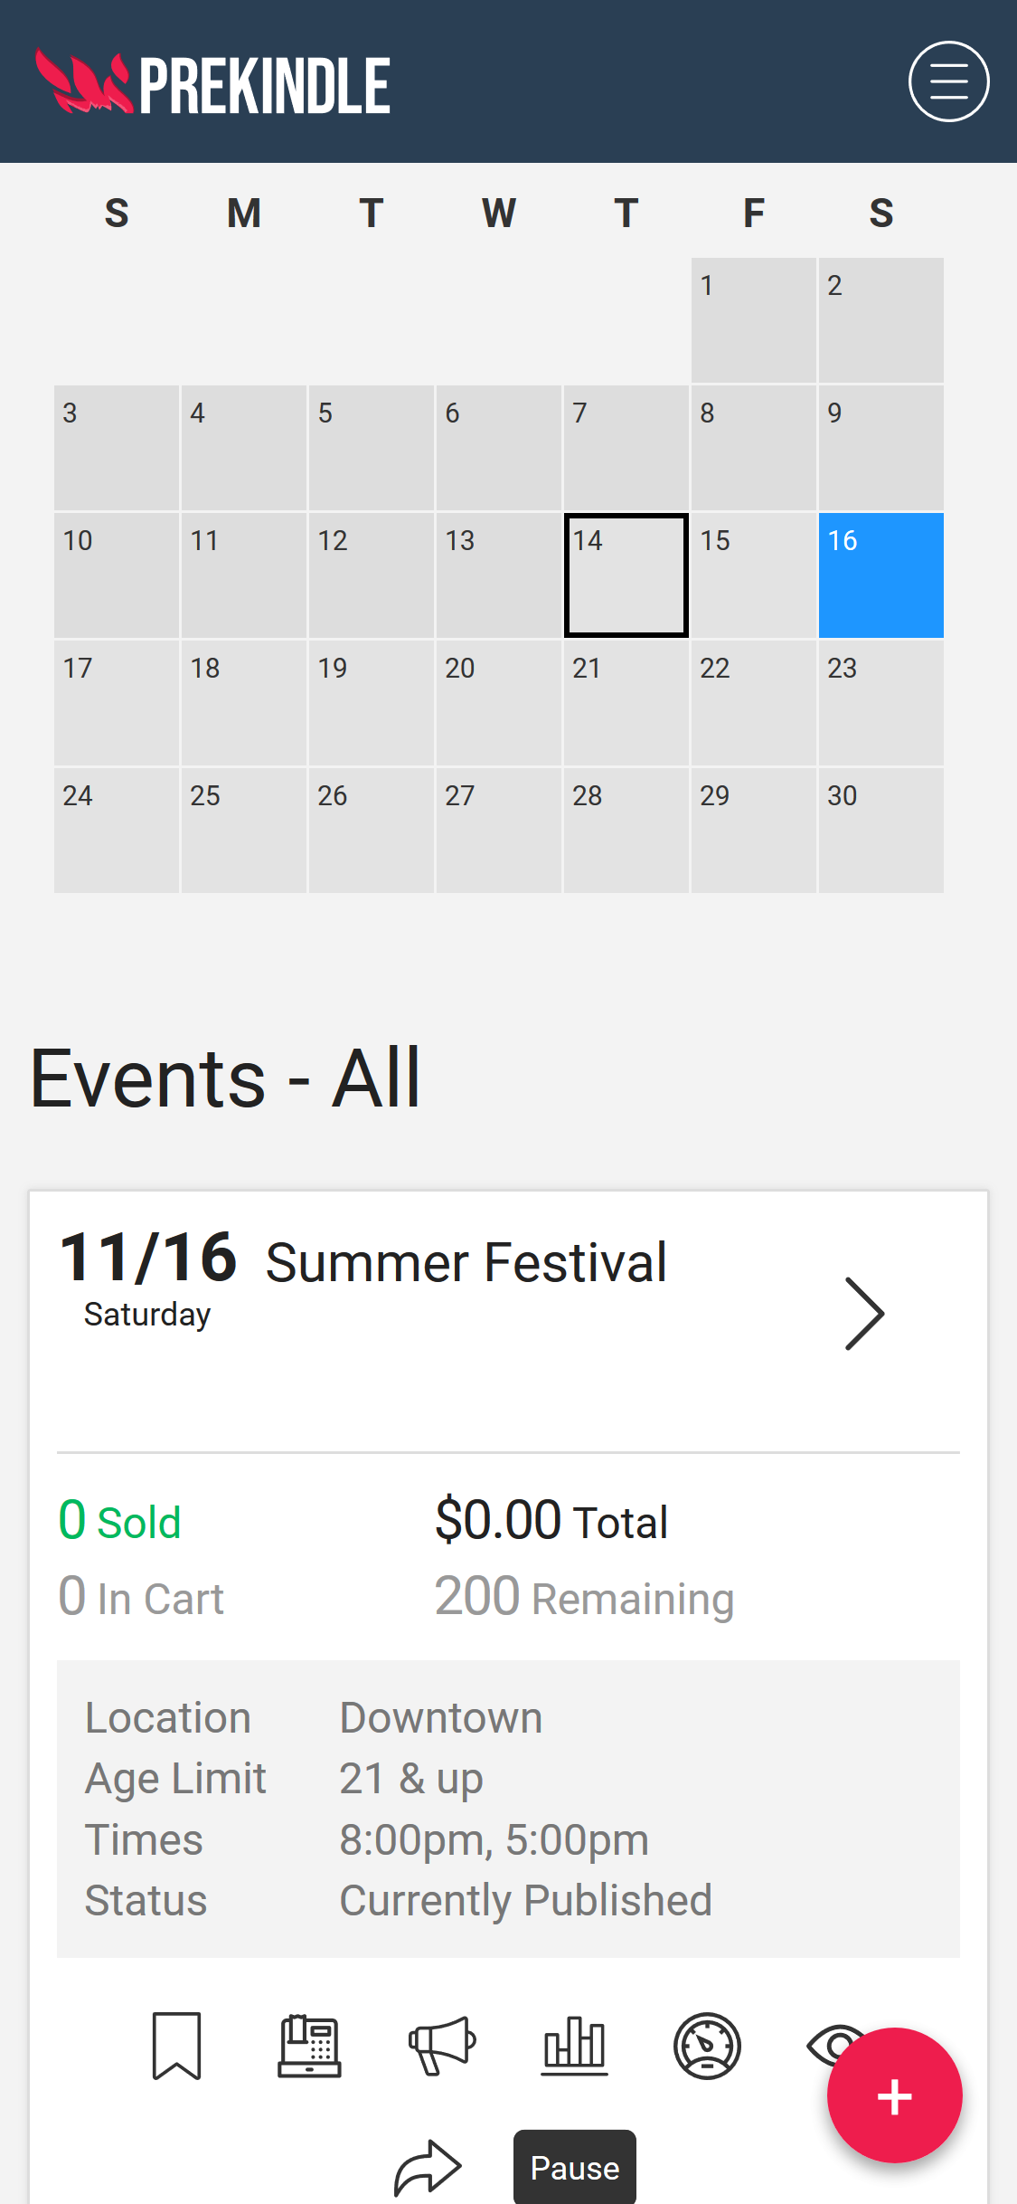Click calendar date 27

click(x=498, y=831)
